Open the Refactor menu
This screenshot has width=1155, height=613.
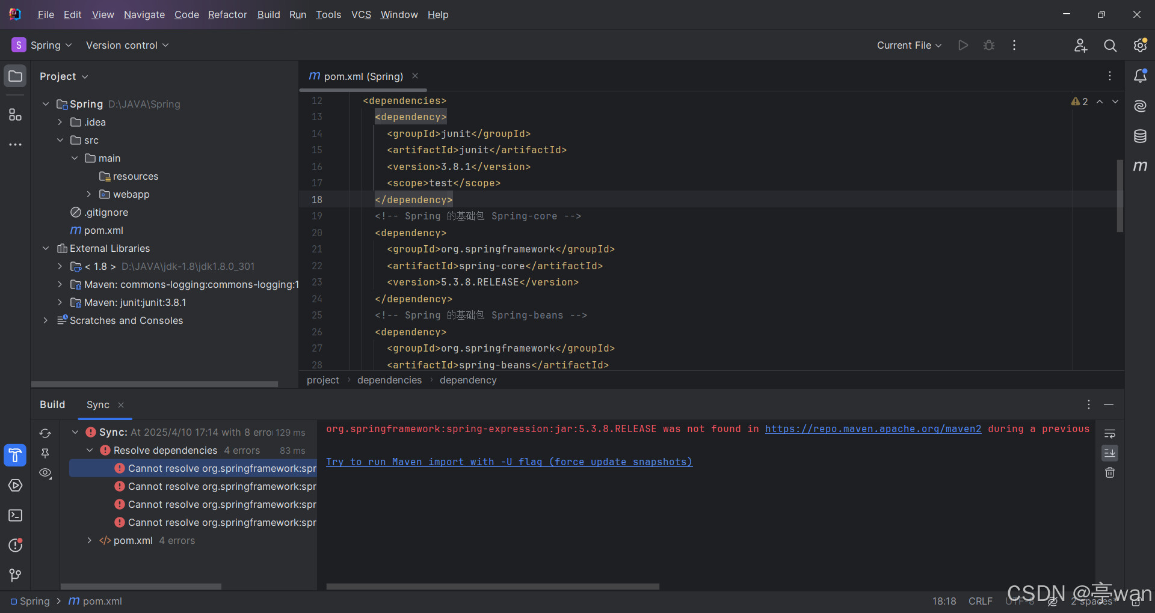click(x=227, y=14)
